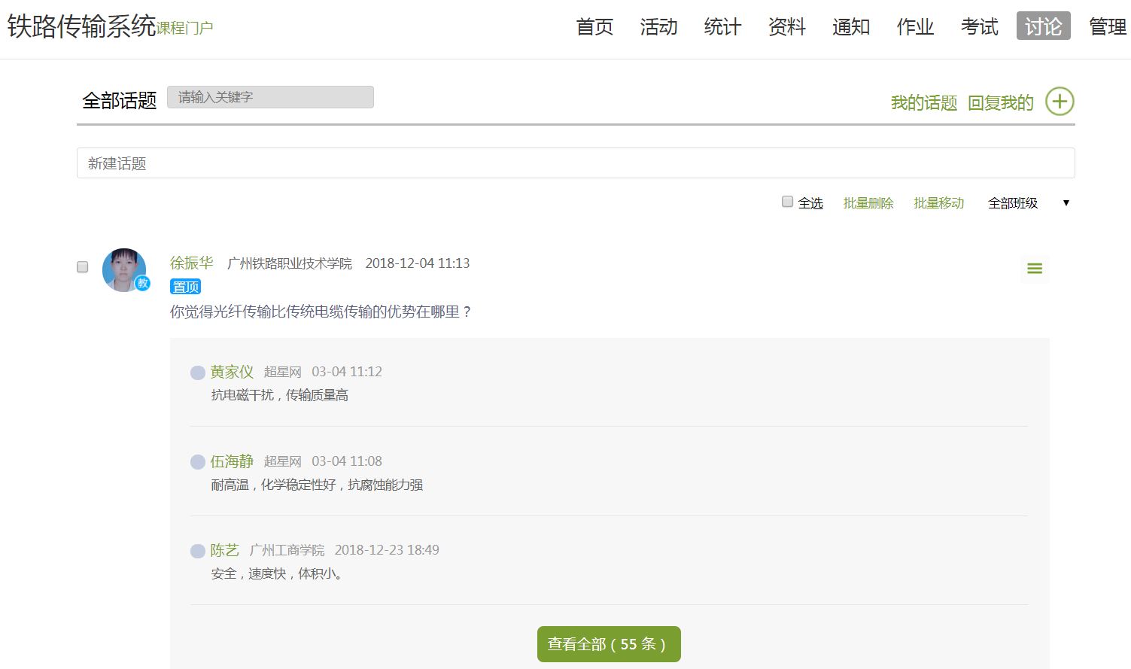This screenshot has width=1131, height=669.
Task: Open the 资料 tab
Action: coord(787,27)
